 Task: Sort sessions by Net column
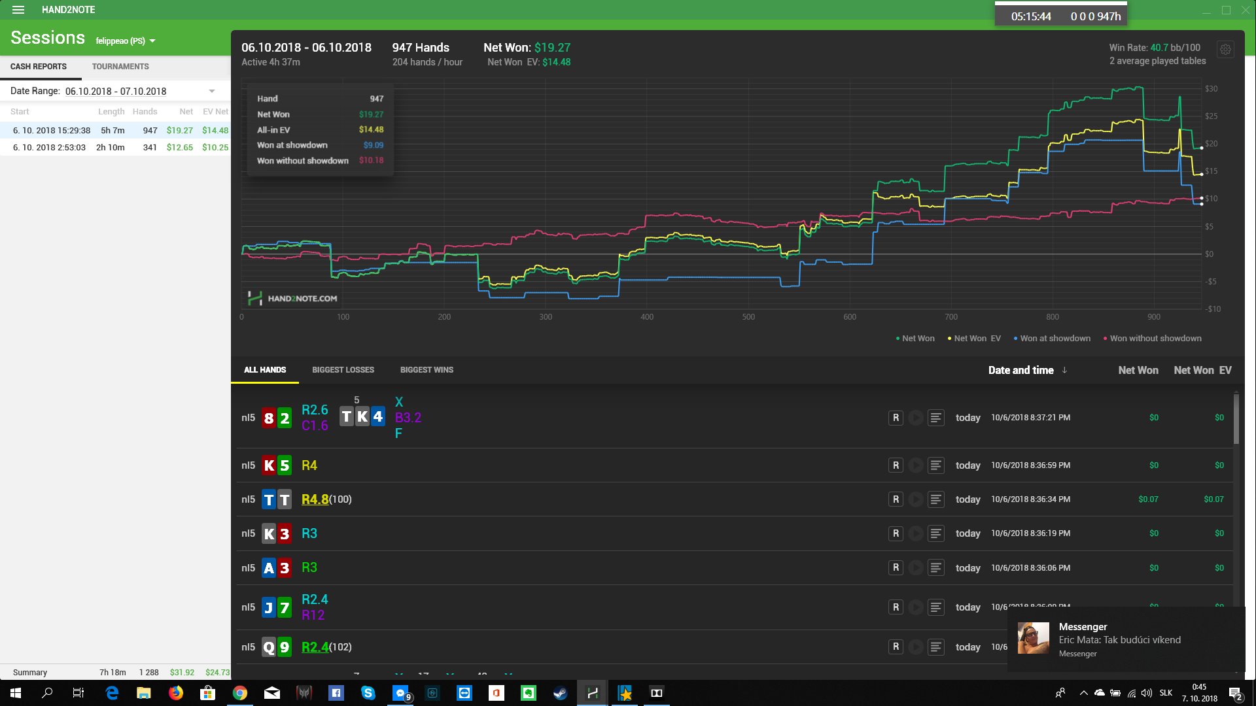tap(186, 112)
